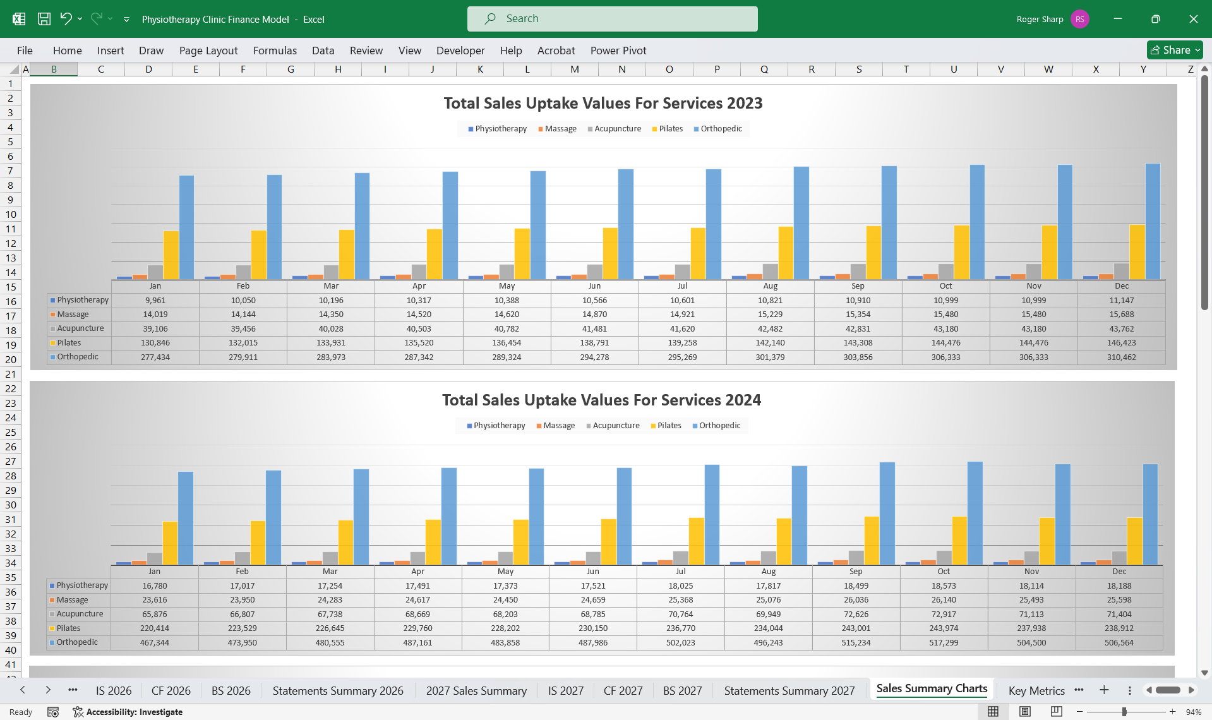Click value 277,434 in 2023 data table
This screenshot has width=1212, height=720.
tap(155, 357)
